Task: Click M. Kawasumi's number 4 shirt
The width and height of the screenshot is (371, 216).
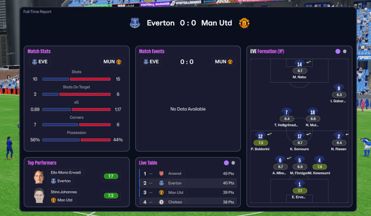Action: click(x=319, y=160)
